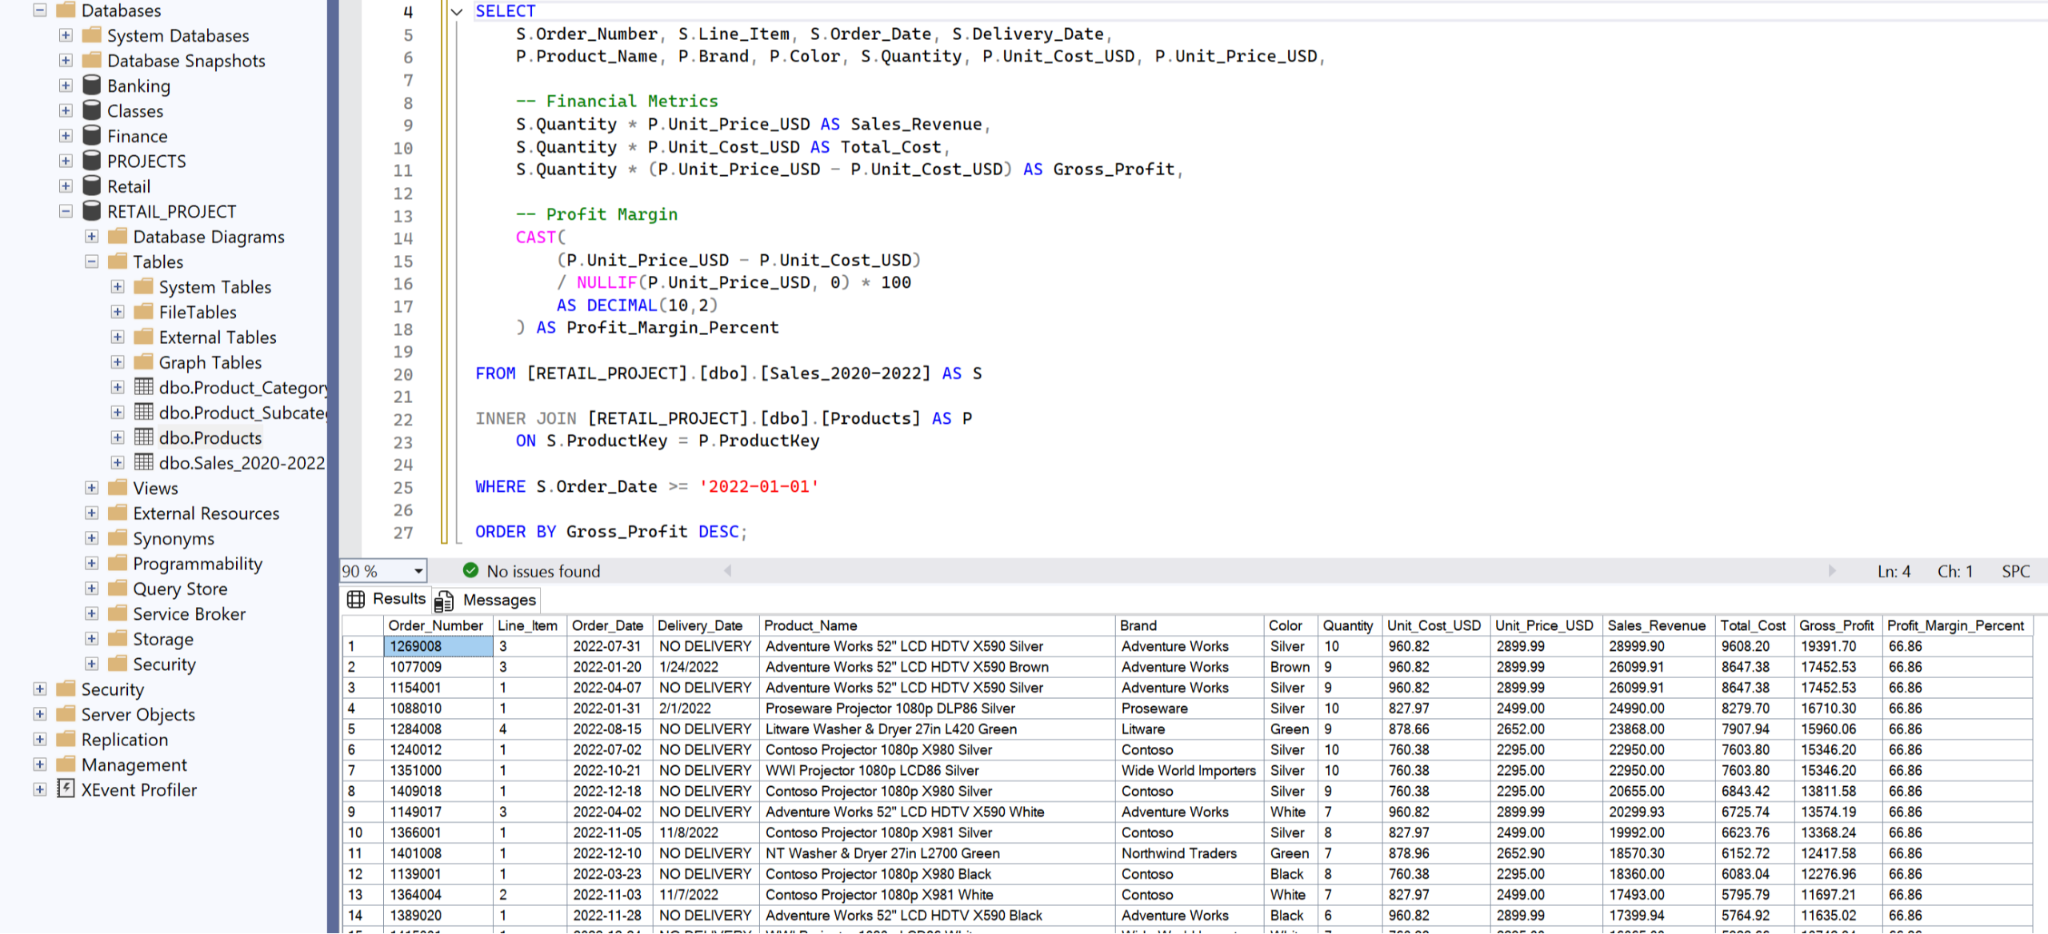The image size is (2048, 934).
Task: Select the Quantity column header
Action: [1349, 625]
